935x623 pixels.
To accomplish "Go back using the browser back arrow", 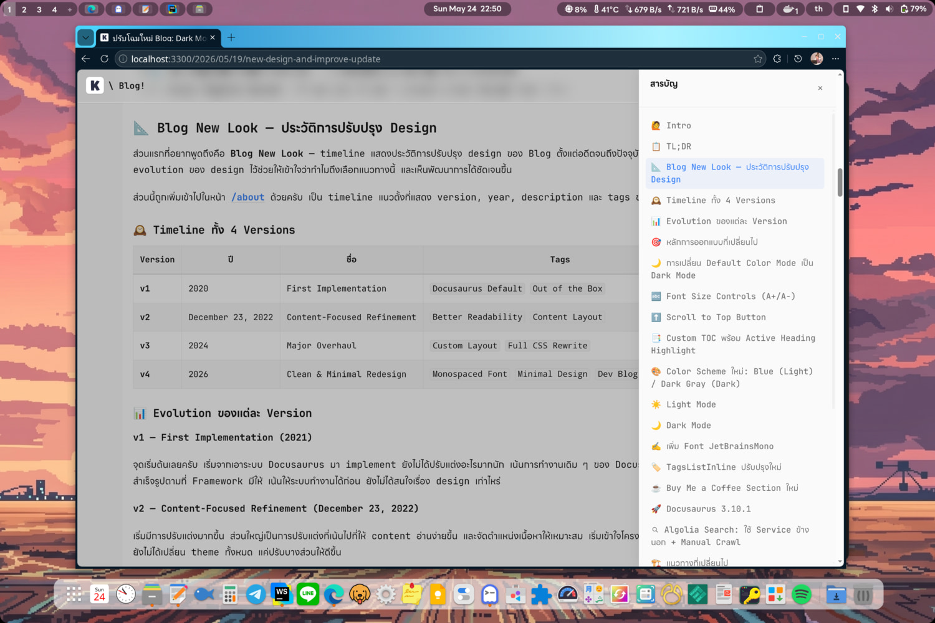I will pos(86,59).
